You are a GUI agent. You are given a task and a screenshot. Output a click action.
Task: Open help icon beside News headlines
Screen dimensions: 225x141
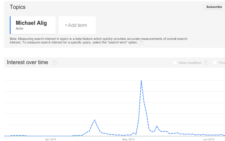[206, 63]
